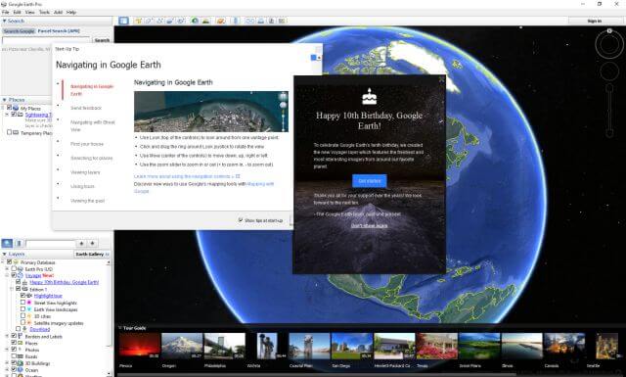Click in the search input field
Screen dimensions: 626x377
pos(46,40)
